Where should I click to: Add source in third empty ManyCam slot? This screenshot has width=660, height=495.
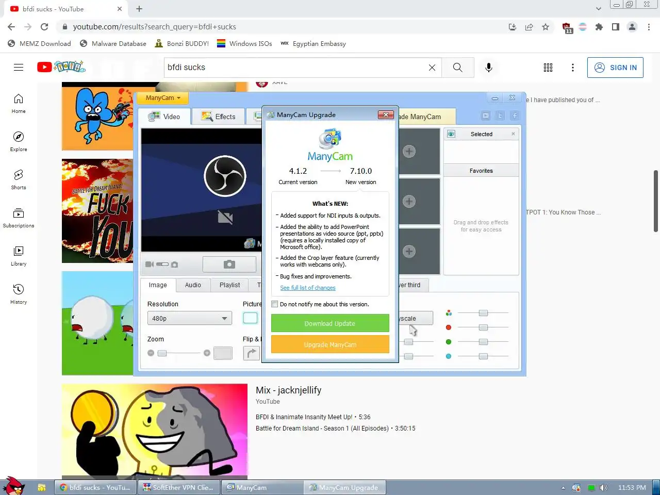click(x=409, y=251)
